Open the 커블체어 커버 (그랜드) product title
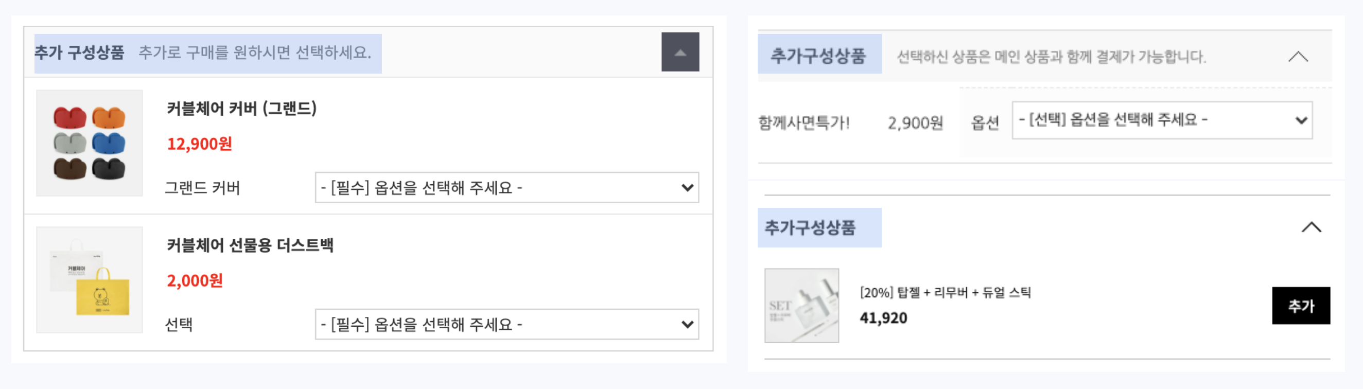Viewport: 1363px width, 389px height. (x=242, y=109)
